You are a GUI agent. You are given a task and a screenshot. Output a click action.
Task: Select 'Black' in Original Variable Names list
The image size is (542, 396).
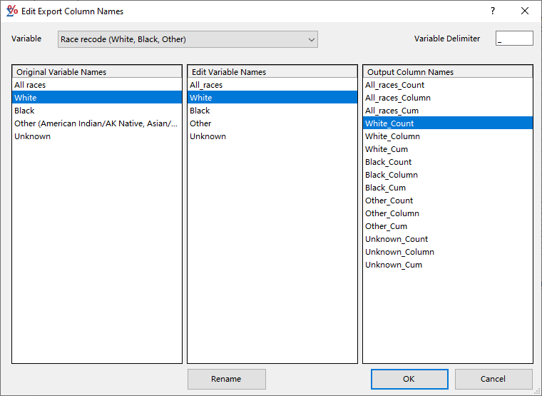click(24, 111)
